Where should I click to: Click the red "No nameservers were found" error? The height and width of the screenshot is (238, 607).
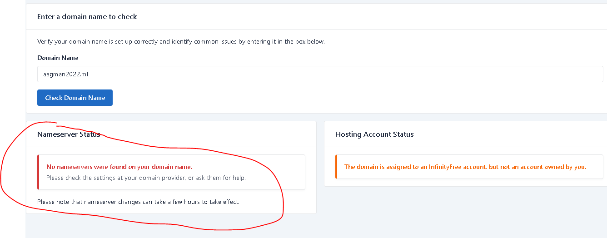[119, 167]
